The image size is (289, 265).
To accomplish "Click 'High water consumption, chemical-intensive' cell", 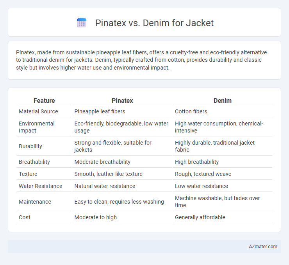I will 219,127.
